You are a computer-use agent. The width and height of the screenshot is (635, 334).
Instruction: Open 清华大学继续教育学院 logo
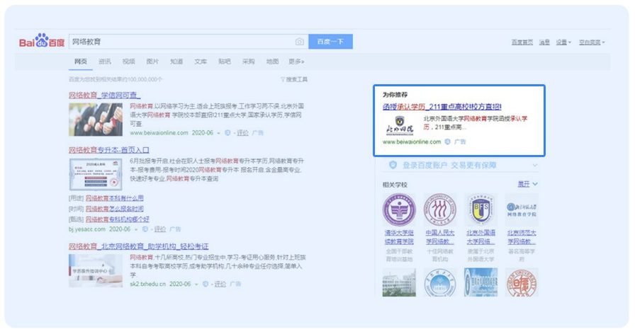tap(399, 210)
